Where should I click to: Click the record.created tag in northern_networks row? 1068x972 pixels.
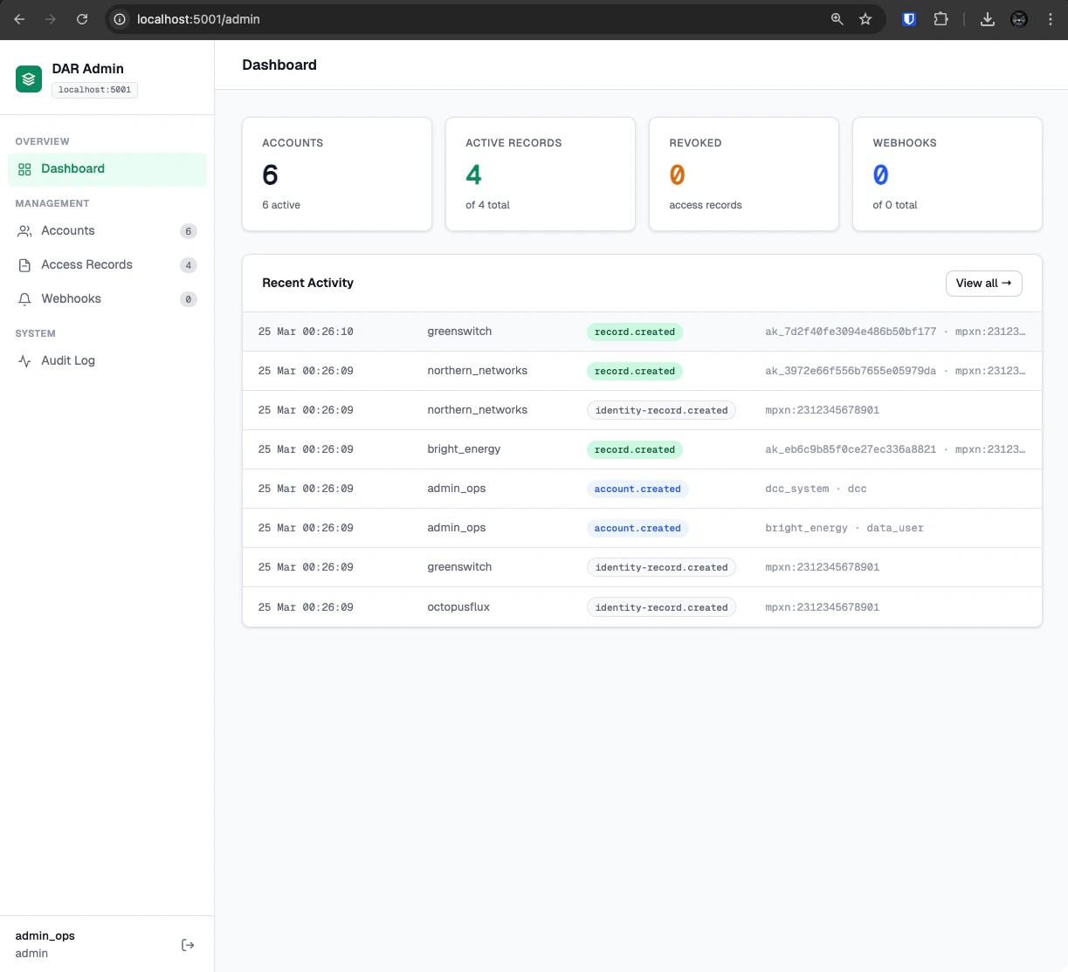635,372
